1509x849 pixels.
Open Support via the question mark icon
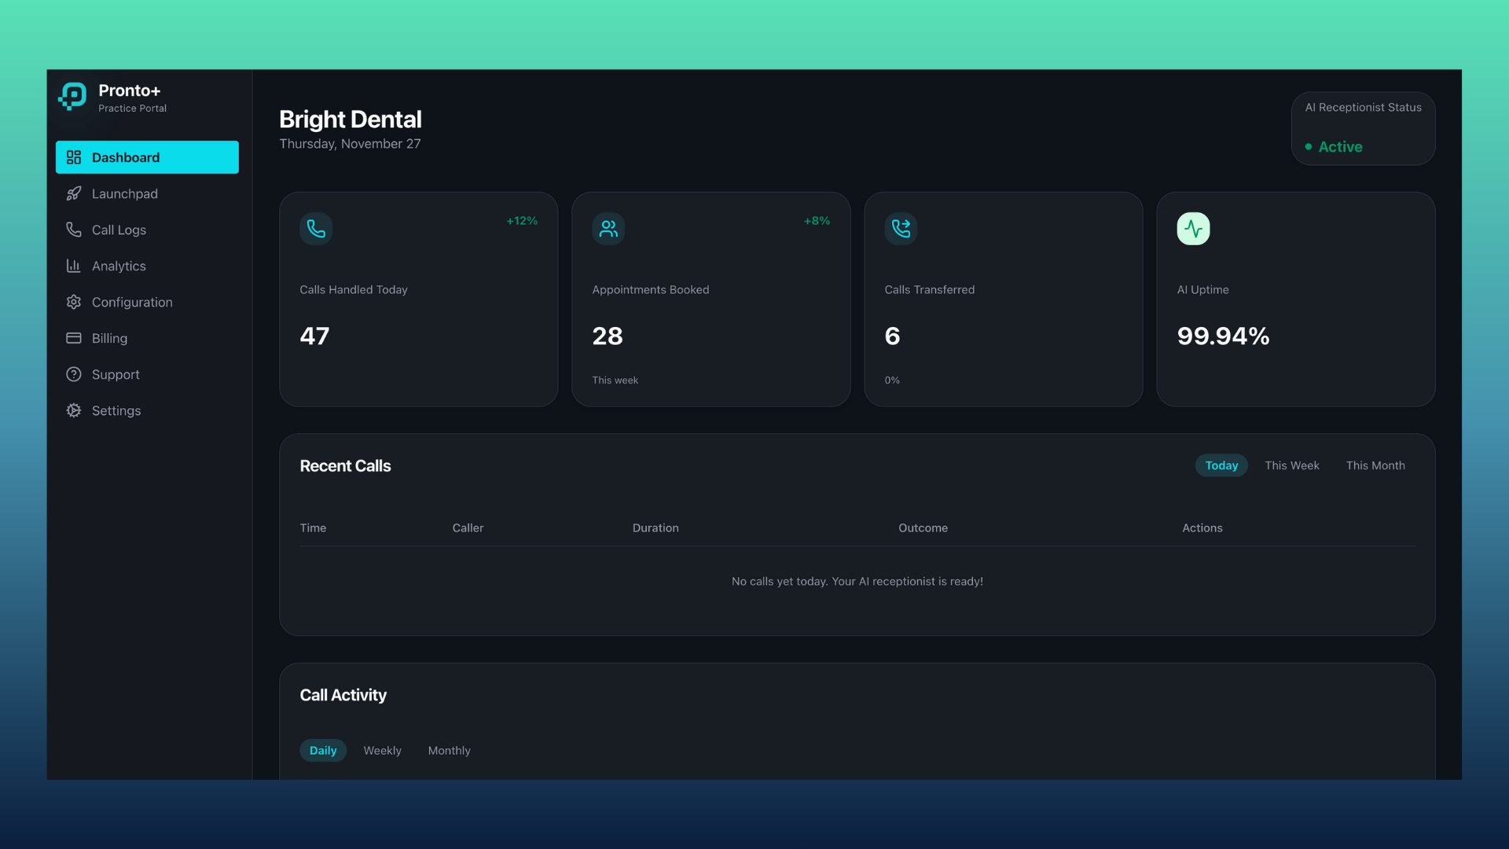(x=74, y=374)
